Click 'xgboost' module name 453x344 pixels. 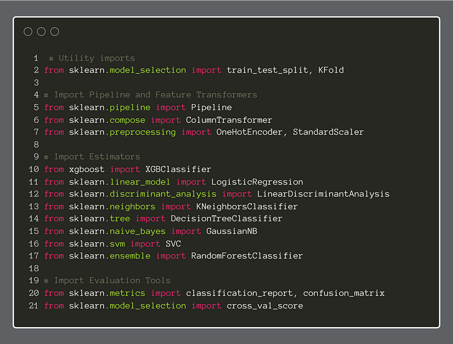87,170
